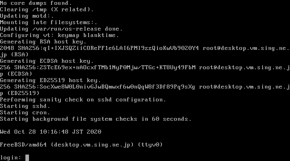This screenshot has height=161, width=290.
Task: Click the "Configuring vt: keymap blanktime." line
Action: click(61, 35)
